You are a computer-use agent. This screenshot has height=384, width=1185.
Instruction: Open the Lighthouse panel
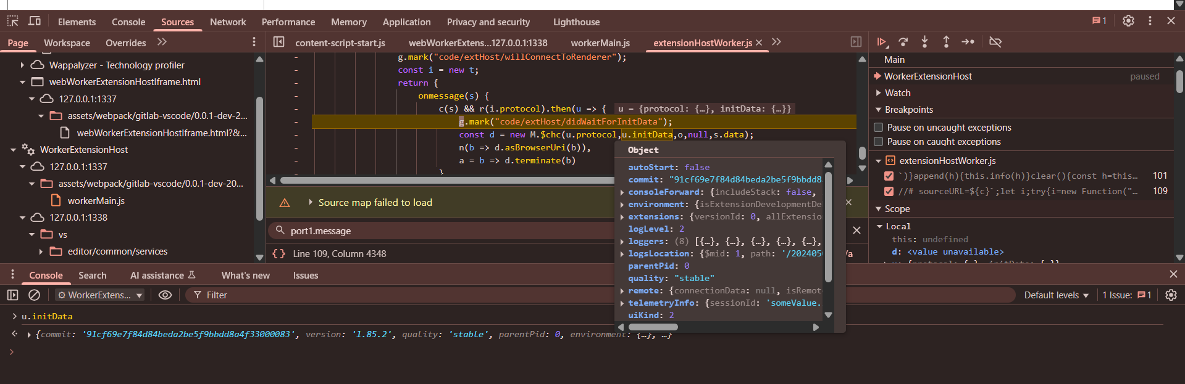pos(576,22)
